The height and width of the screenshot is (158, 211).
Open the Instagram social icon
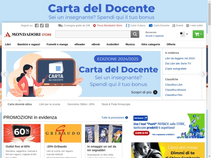47,26
